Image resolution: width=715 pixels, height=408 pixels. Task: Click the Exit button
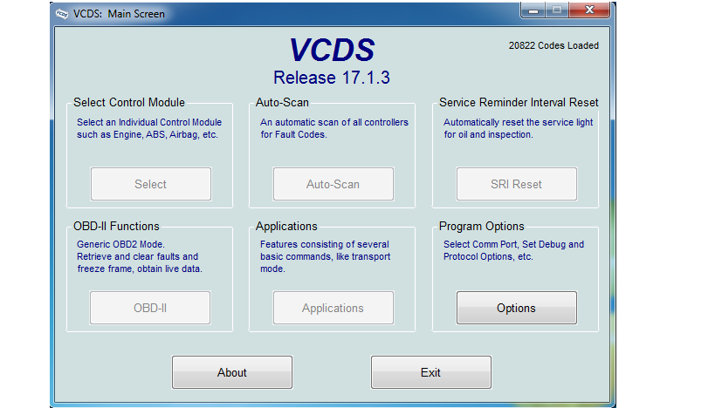point(431,372)
